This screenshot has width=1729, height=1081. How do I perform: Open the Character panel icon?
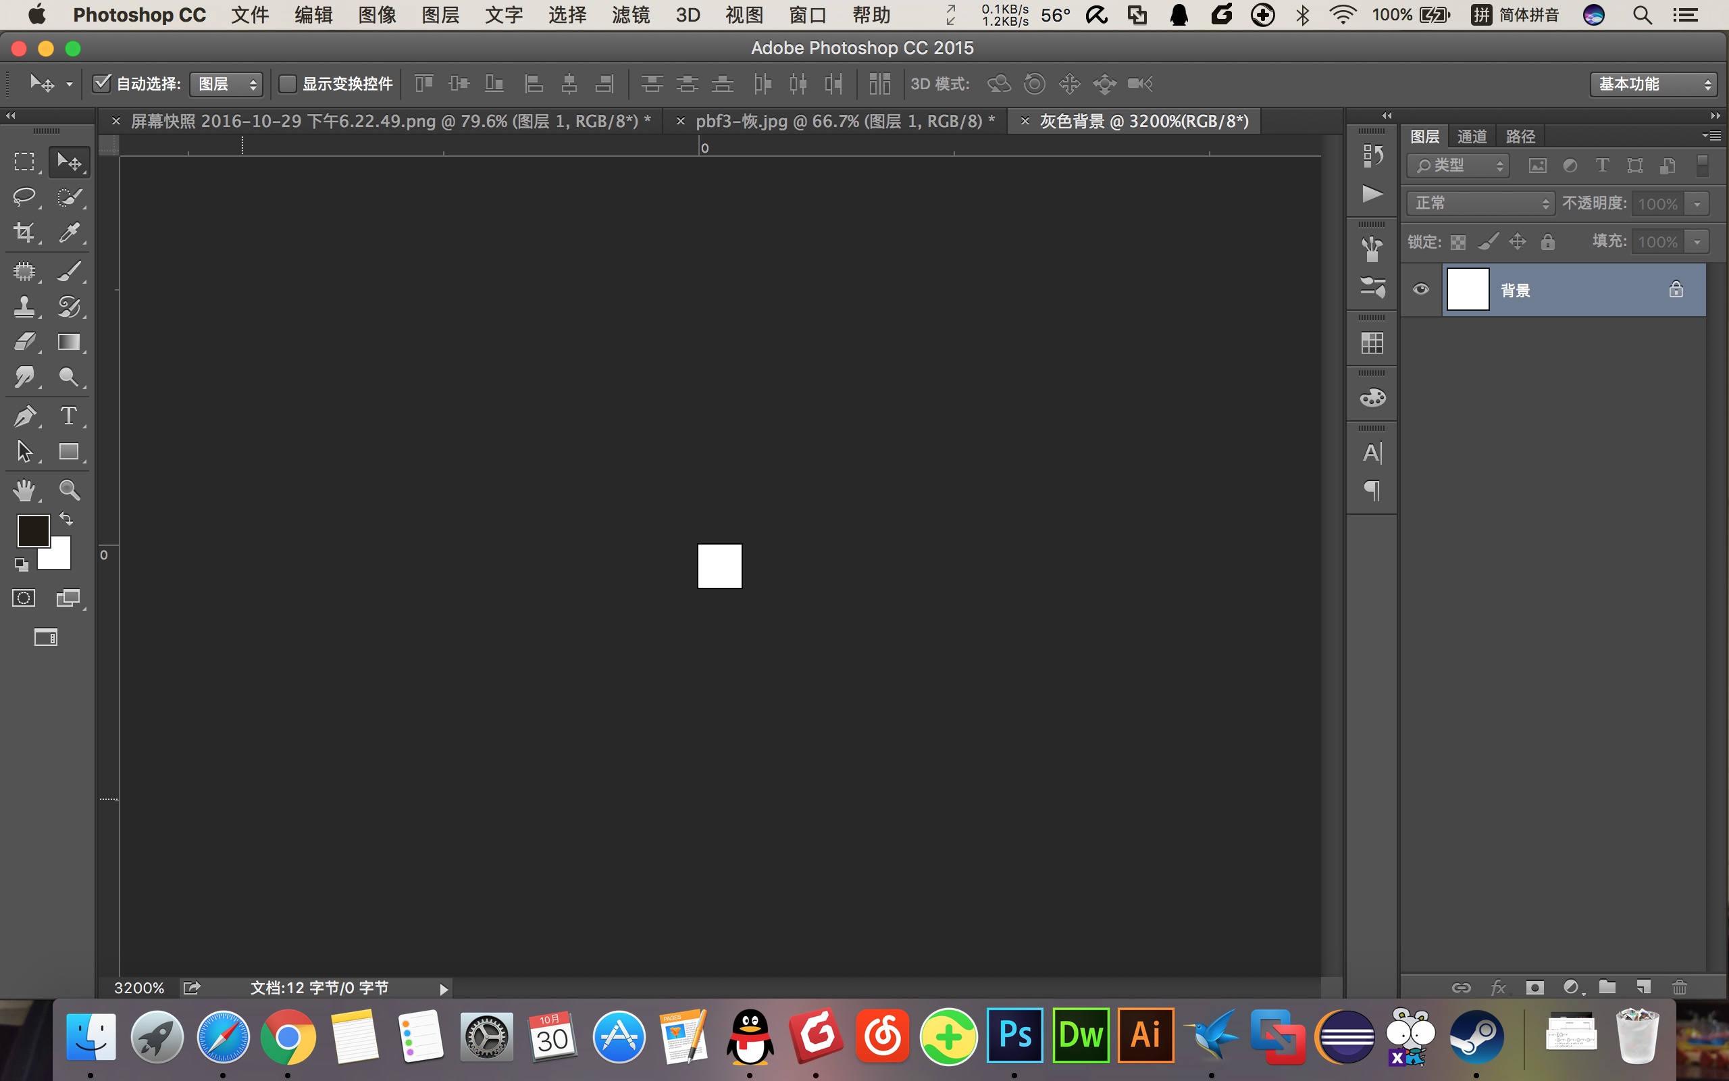tap(1372, 453)
